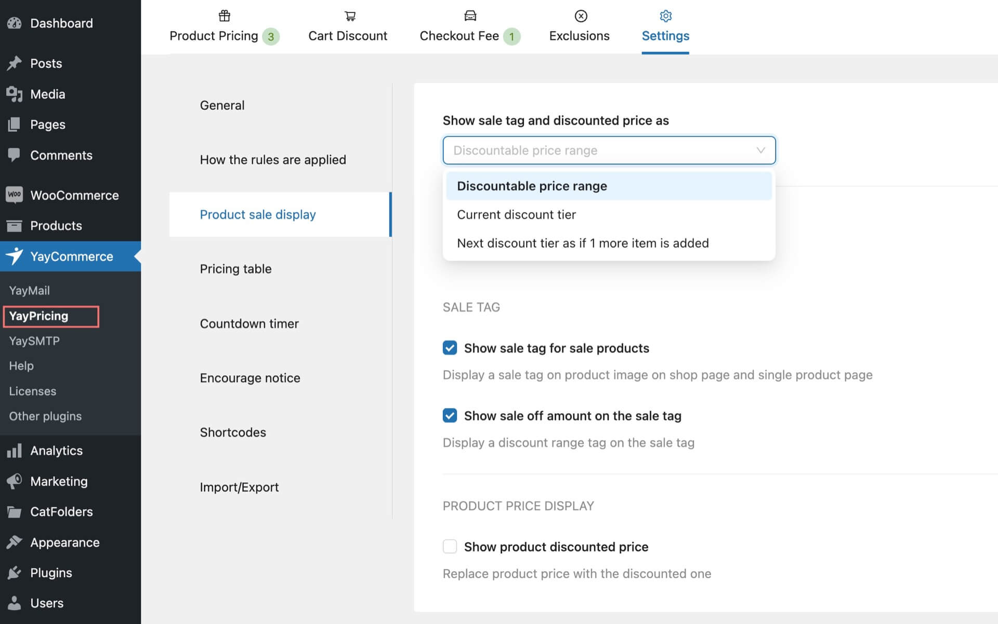Screen dimensions: 998x624
Task: Click the Dashboard gauge icon
Action: (14, 23)
